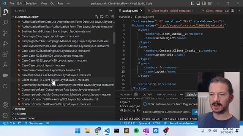This screenshot has height=136, width=243.
Task: Open the File menu
Action: click(x=12, y=3)
